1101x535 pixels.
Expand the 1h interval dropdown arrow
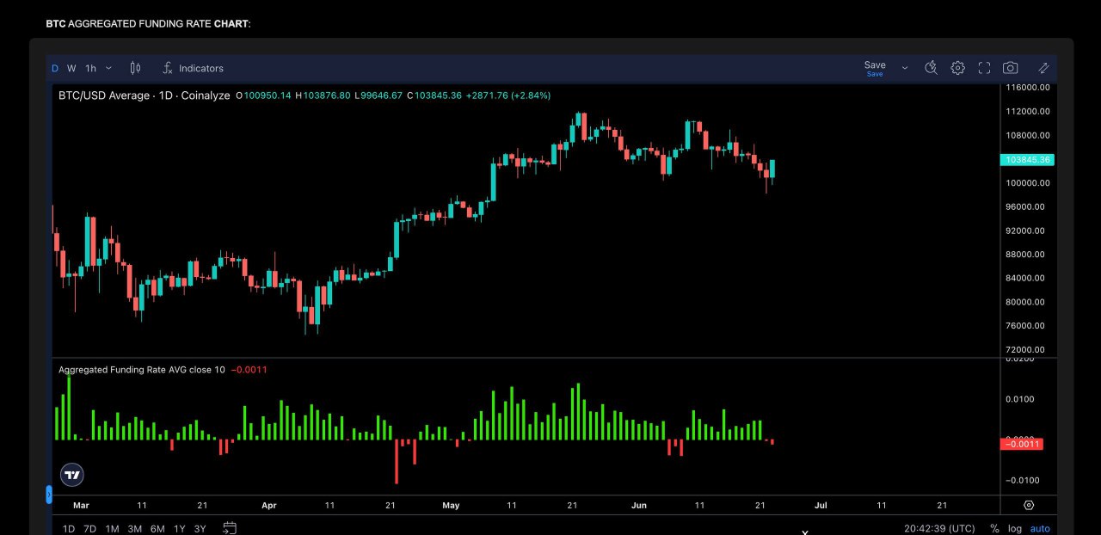[x=108, y=68]
